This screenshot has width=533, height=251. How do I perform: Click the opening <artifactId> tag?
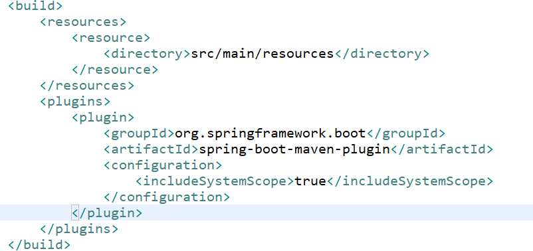click(x=151, y=149)
